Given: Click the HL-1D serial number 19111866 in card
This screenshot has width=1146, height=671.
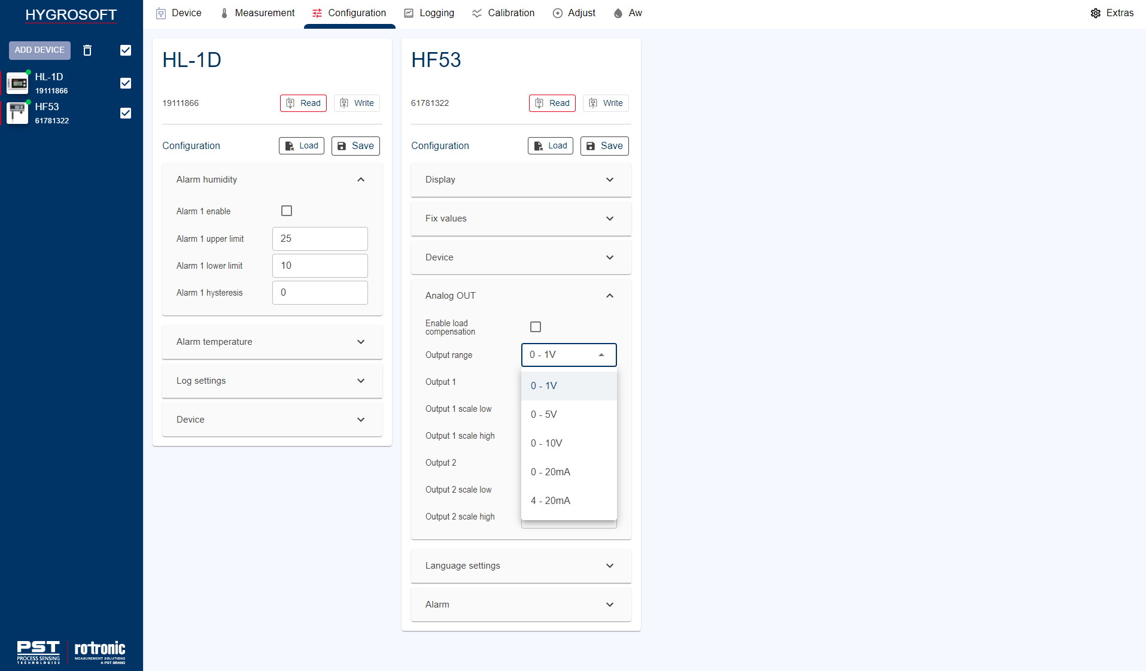Looking at the screenshot, I should tap(181, 103).
